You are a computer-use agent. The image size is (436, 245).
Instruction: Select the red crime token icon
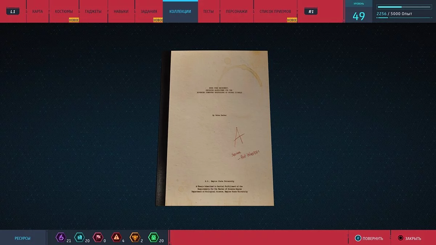pos(116,238)
